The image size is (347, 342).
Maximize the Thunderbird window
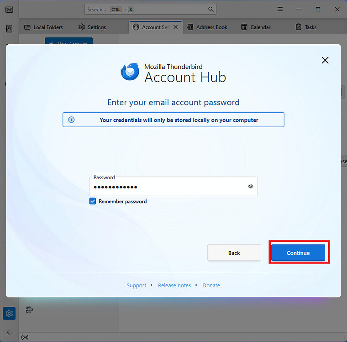[318, 9]
